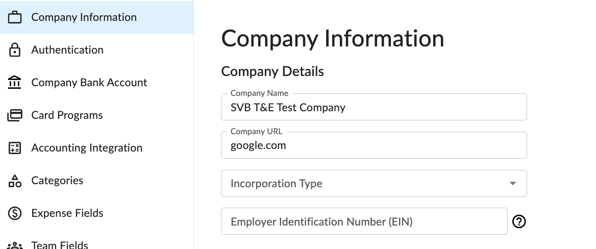Click the briefcase icon beside Company Information
The image size is (596, 249).
point(15,17)
